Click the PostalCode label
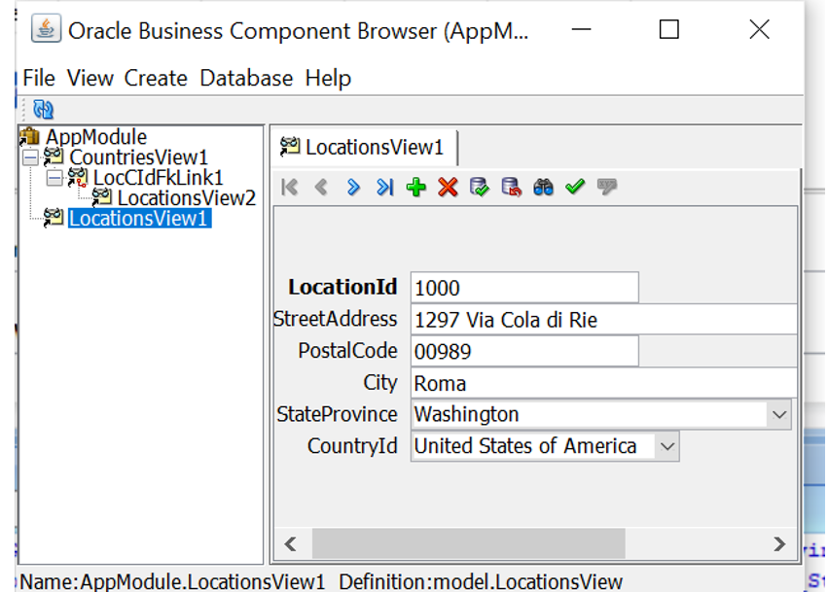The height and width of the screenshot is (592, 828). (347, 351)
